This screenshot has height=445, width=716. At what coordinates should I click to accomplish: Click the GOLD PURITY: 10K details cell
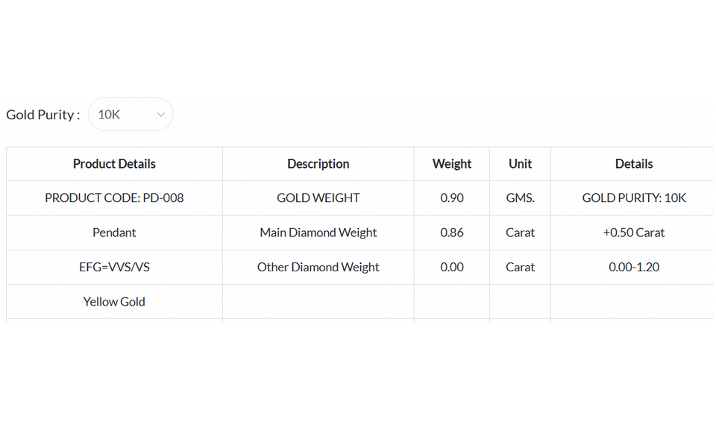point(634,198)
